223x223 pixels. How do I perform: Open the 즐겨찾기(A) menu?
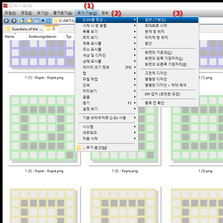coord(62,13)
